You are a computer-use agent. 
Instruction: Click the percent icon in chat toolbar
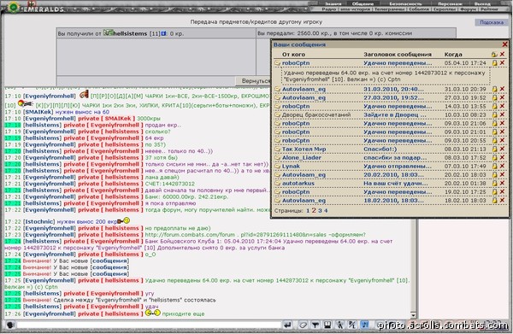352,325
